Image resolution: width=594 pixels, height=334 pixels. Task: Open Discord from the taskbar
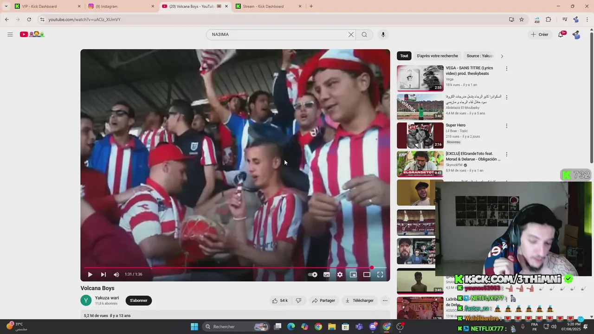click(373, 327)
